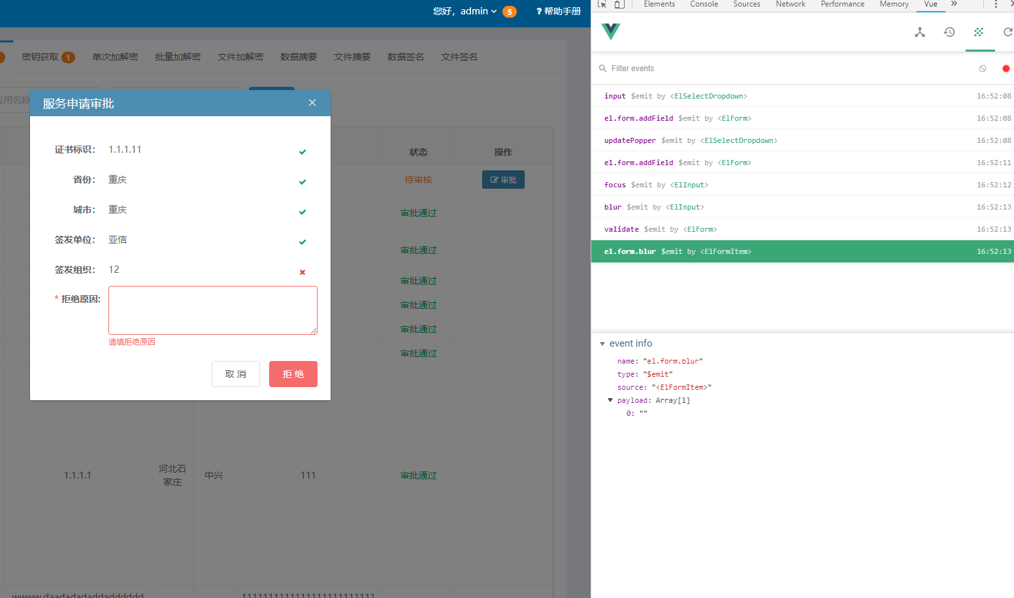Open the 文件摘要 tab
1014x598 pixels.
pos(352,57)
